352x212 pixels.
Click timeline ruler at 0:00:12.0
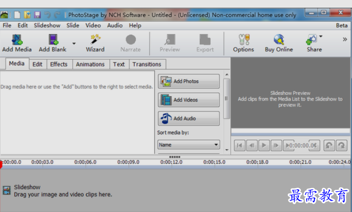click(171, 162)
